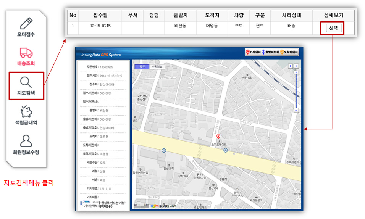The height and width of the screenshot is (219, 365).
Task: Zoom in with the map plus button
Action: [296, 66]
